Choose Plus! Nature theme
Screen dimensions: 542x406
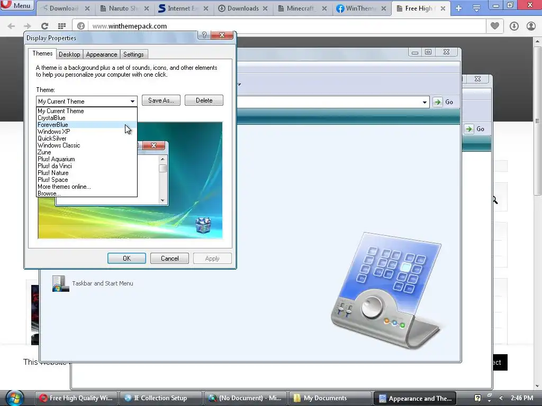[x=87, y=173]
